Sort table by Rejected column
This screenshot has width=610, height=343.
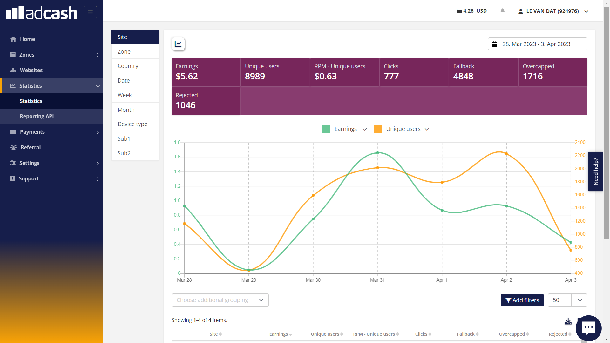[x=560, y=334]
